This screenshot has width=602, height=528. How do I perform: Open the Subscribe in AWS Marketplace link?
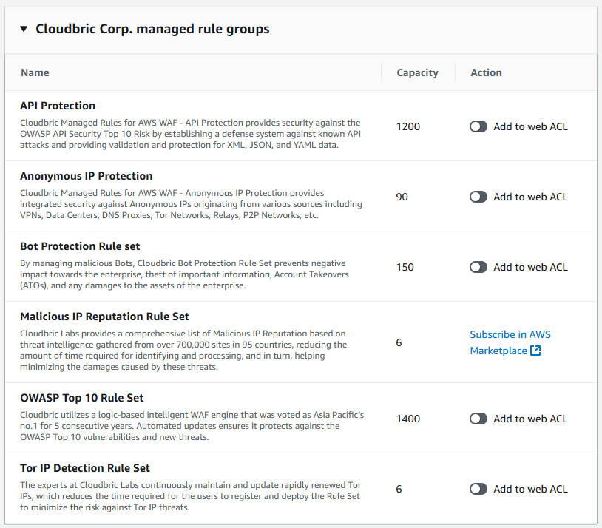(510, 334)
